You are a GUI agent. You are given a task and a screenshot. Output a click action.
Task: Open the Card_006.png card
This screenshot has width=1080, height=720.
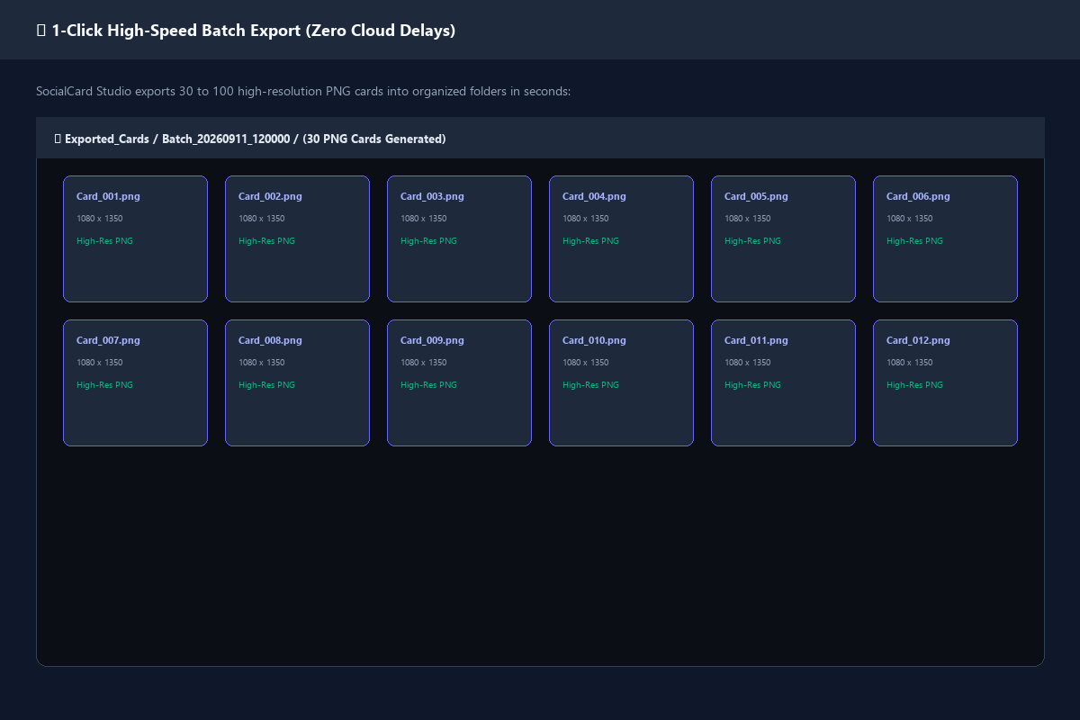[945, 238]
